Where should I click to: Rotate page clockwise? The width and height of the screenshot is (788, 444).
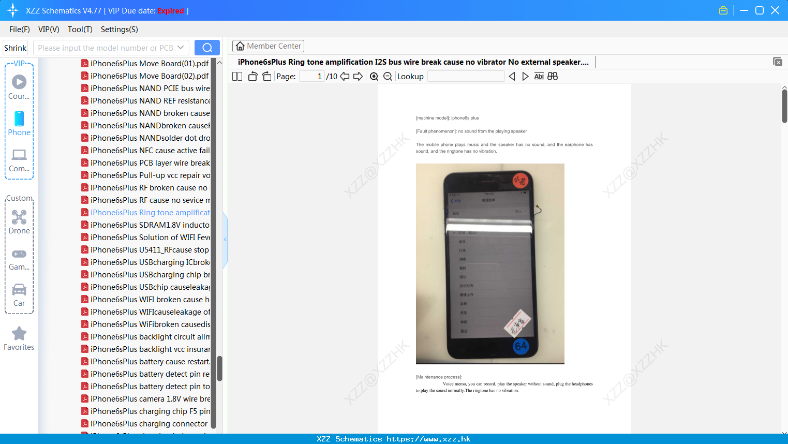click(x=266, y=77)
